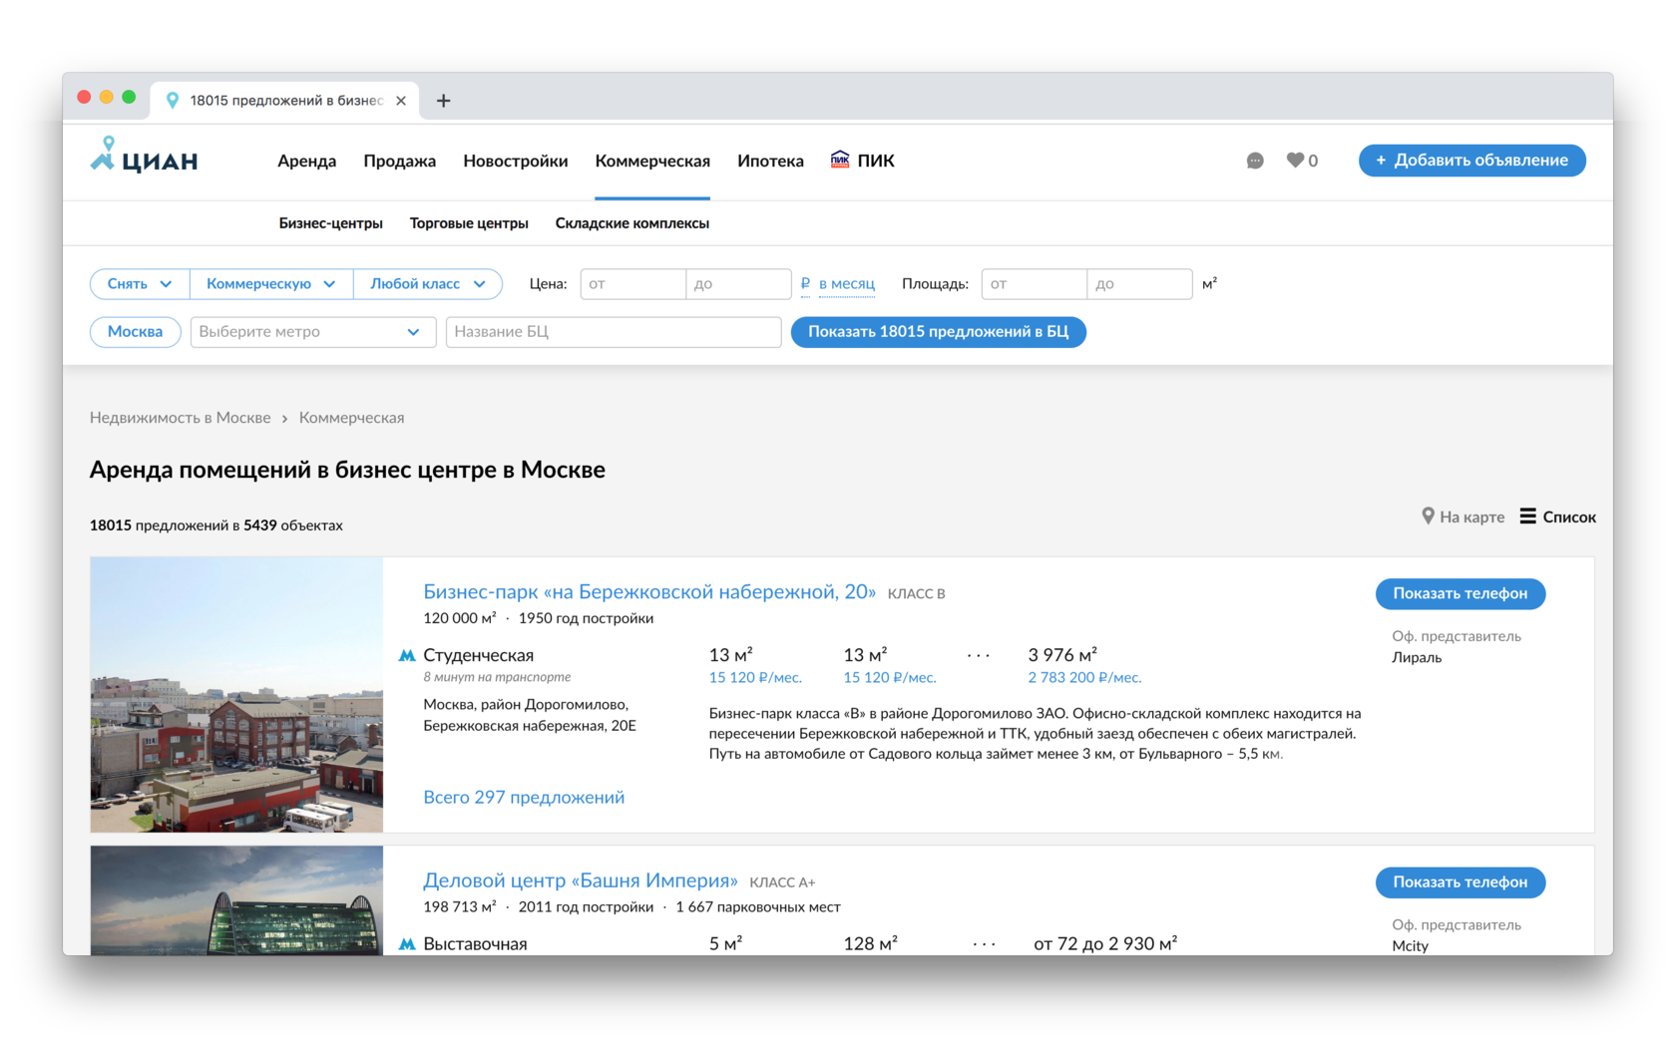Click Недвижимость в Москве breadcrumb
The image size is (1676, 1045).
pyautogui.click(x=181, y=418)
